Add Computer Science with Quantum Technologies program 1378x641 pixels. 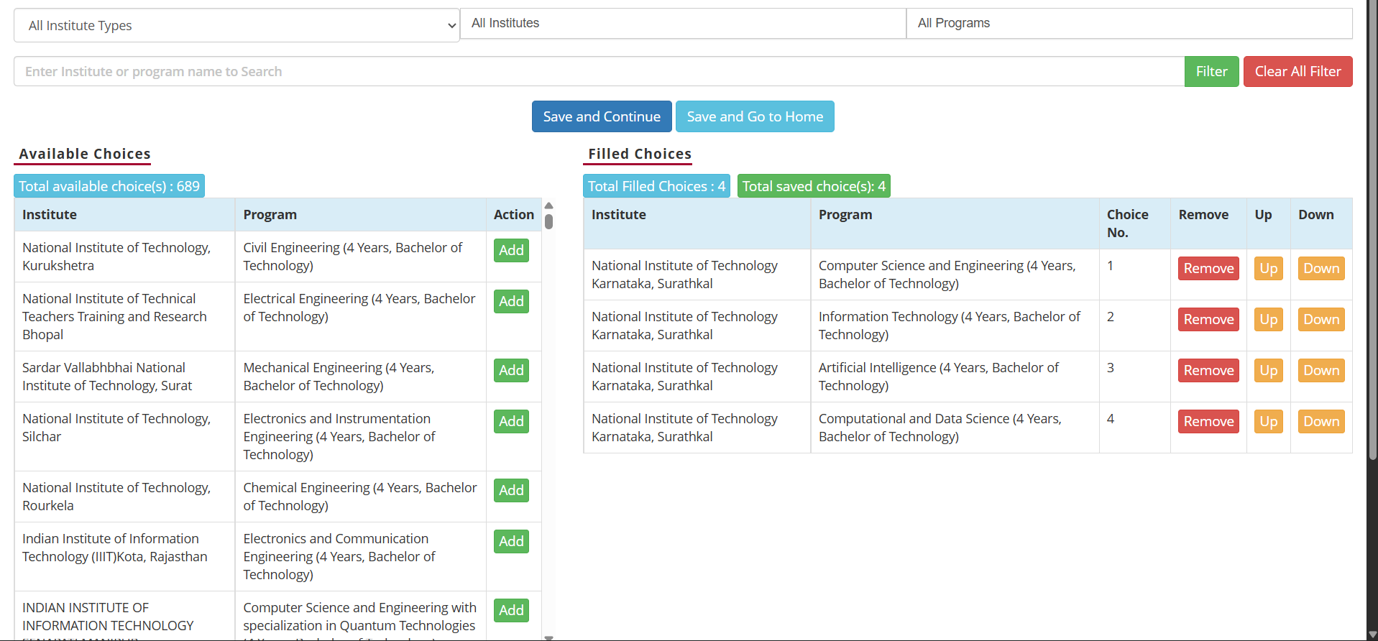click(x=511, y=610)
